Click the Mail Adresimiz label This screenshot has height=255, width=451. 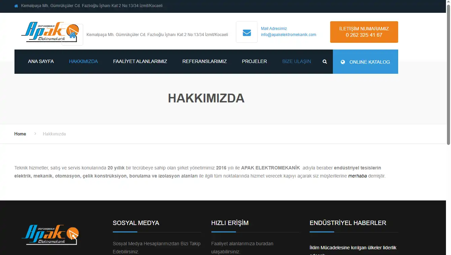[x=274, y=29]
